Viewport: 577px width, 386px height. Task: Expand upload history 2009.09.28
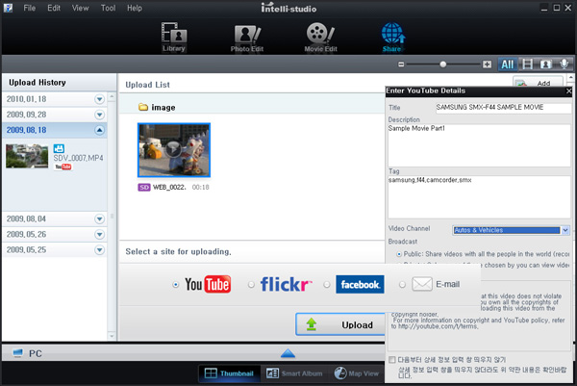click(99, 115)
